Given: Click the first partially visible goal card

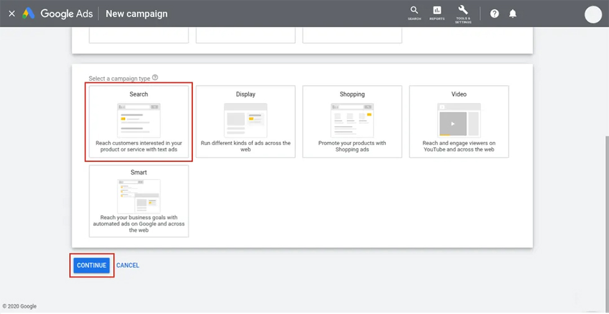Looking at the screenshot, I should (139, 35).
